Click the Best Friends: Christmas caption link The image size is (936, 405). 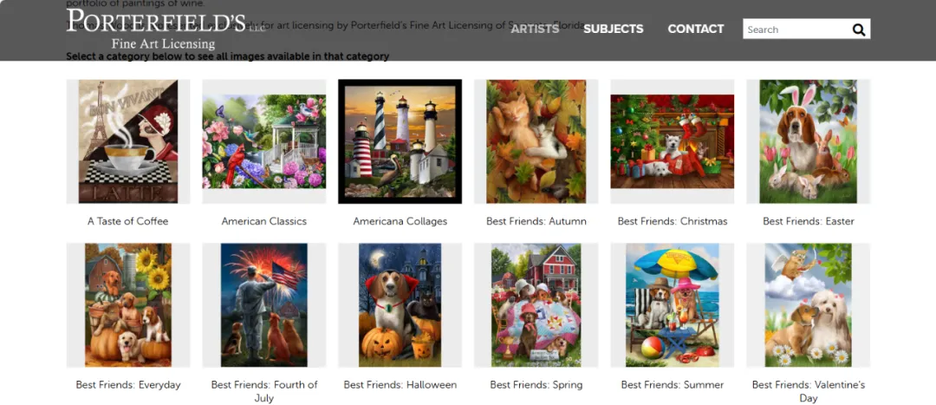[x=673, y=221]
